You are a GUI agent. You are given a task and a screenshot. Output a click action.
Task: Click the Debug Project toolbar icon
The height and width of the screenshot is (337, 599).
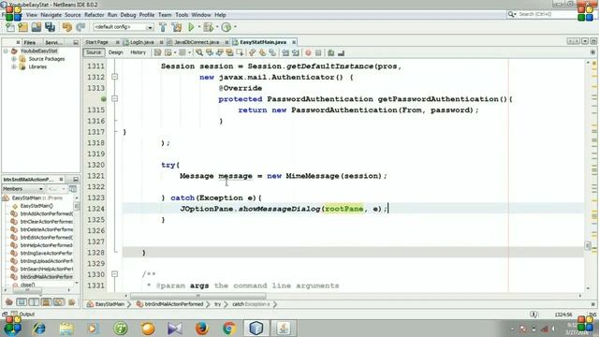click(x=208, y=27)
